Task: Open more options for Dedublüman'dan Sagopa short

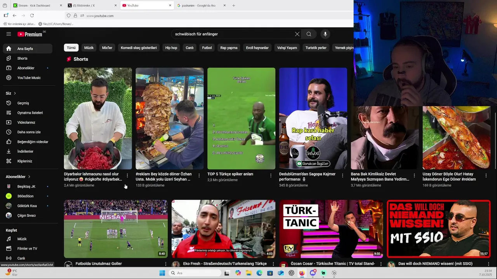Action: (342, 176)
